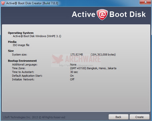The image size is (152, 121).
Task: Click the Active@ shield icon in title bar
Action: [x=3, y=3]
